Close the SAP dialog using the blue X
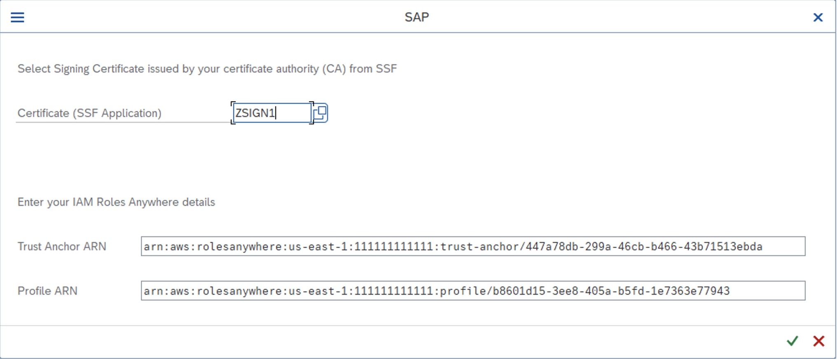 (x=818, y=17)
